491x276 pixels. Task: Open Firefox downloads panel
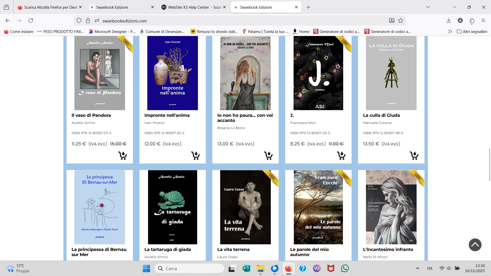(449, 21)
